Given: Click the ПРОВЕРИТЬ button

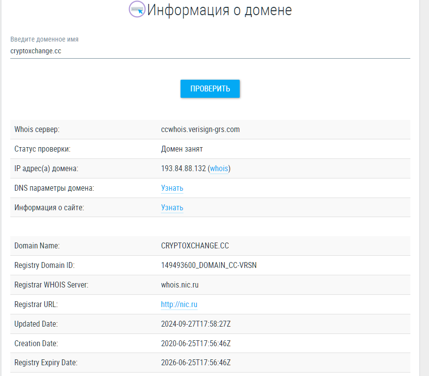Looking at the screenshot, I should [x=210, y=88].
